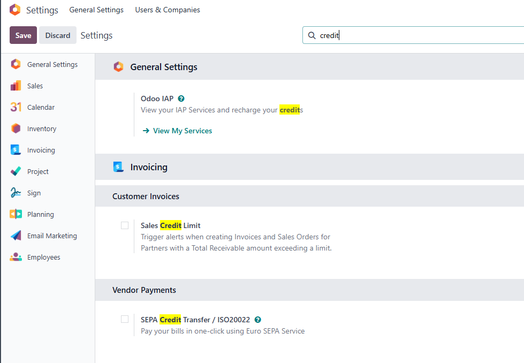Click the Settings breadcrumb text
Screen dimensions: 524x363
tap(96, 35)
